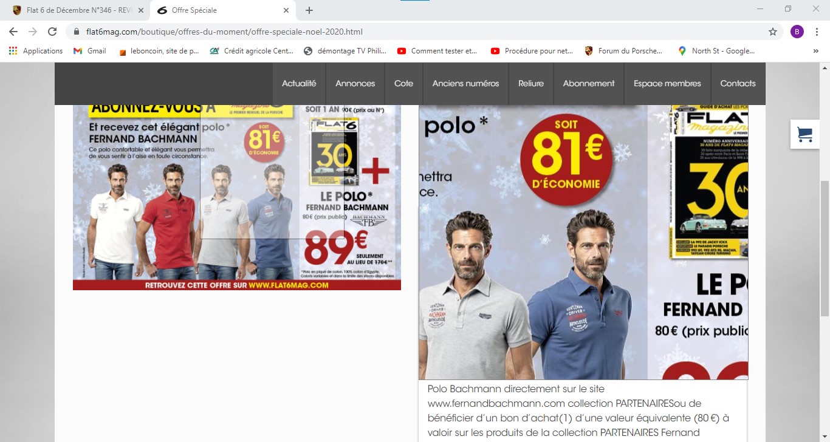Open the leboncoin bookmark
This screenshot has height=442, width=830.
pos(159,51)
